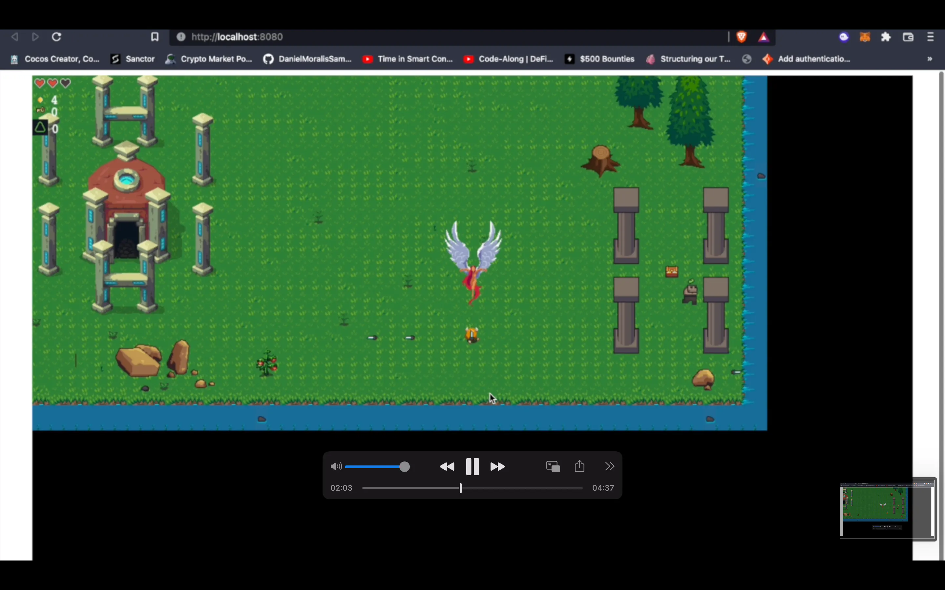Pause the video playback

pos(472,466)
